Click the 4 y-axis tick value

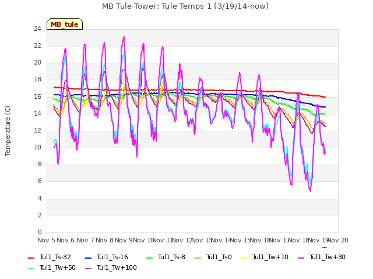click(40, 198)
